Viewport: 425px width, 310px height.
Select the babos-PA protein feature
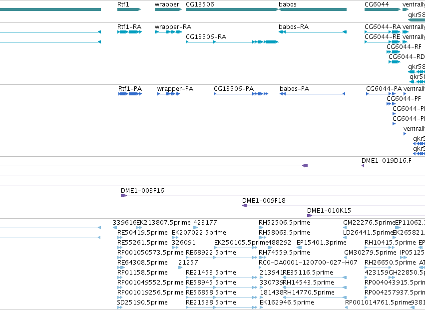coord(312,94)
